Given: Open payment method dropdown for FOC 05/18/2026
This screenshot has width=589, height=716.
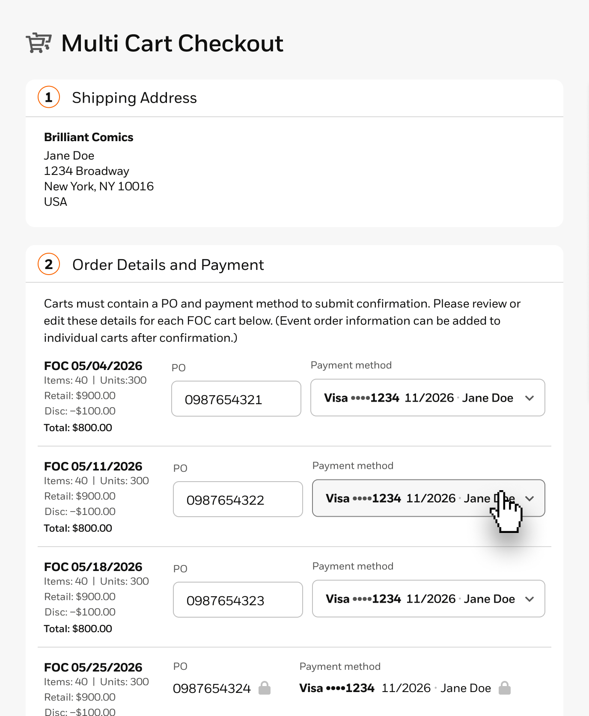Looking at the screenshot, I should click(x=428, y=599).
